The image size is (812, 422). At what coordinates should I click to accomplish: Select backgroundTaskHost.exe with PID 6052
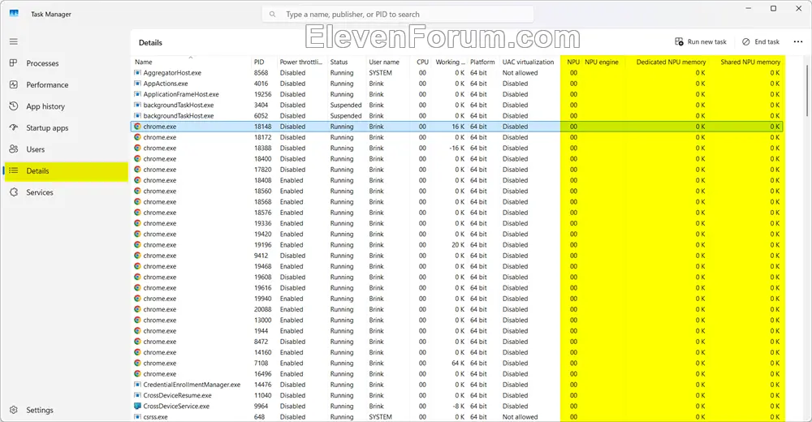click(x=457, y=116)
